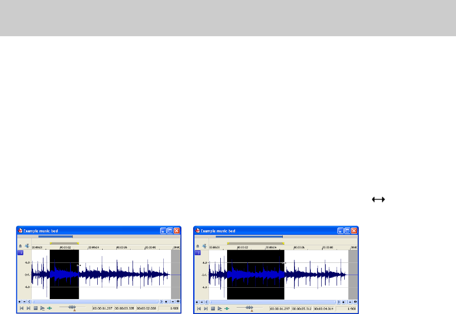Click the horizontal scrollbar track in right window
This screenshot has height=314, width=456.
point(273,302)
